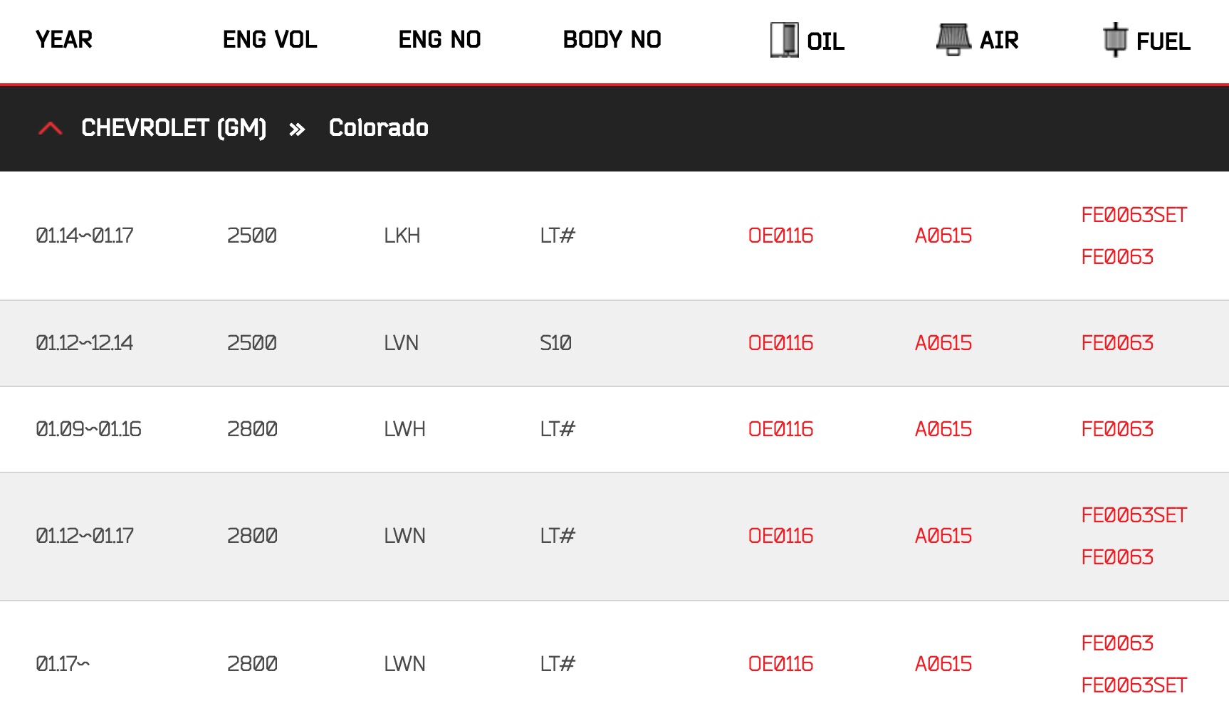Open FE0063 fuel filter for LWH engine
Screen dimensions: 1229x713
point(1116,429)
